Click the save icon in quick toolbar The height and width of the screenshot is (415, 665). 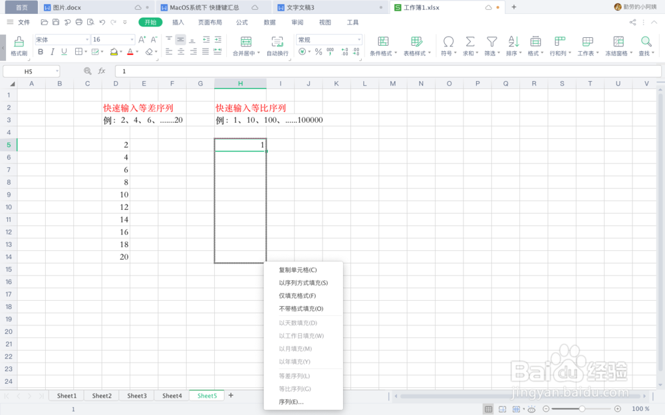(56, 22)
